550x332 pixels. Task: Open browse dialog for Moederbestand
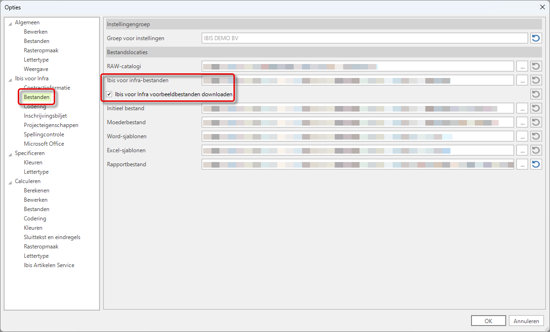coord(522,122)
